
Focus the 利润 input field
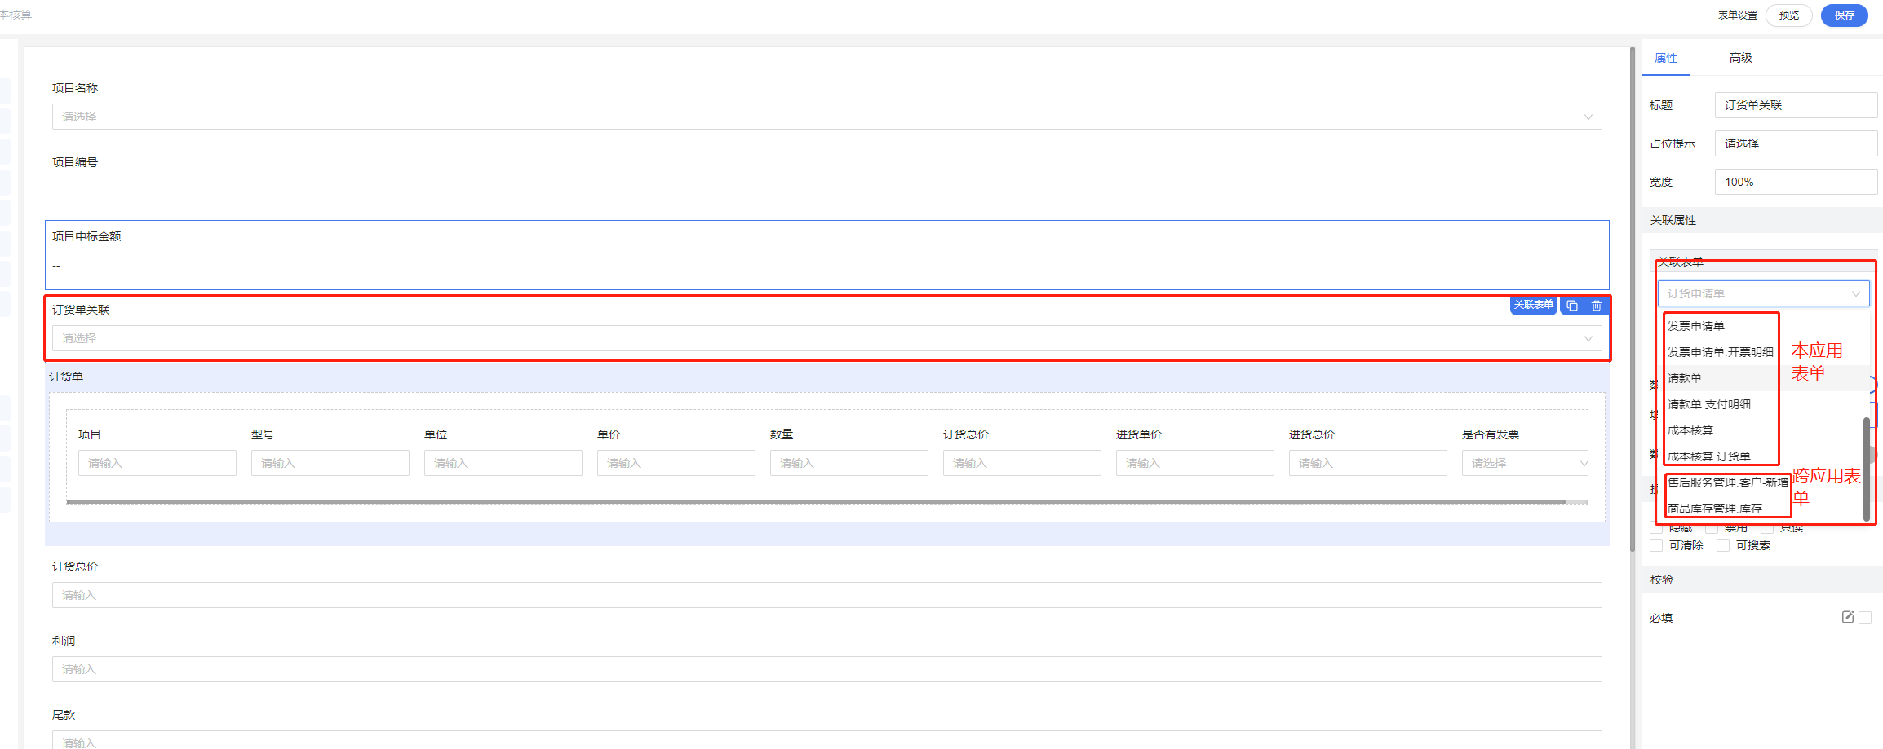click(x=826, y=669)
